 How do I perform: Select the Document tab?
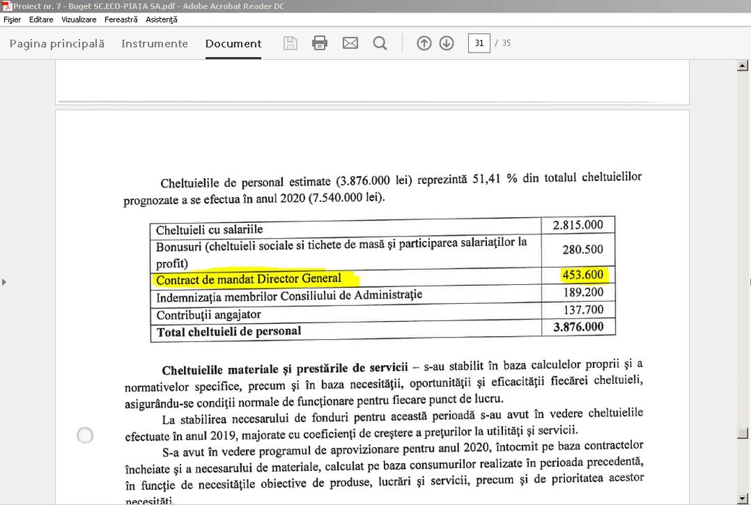233,43
